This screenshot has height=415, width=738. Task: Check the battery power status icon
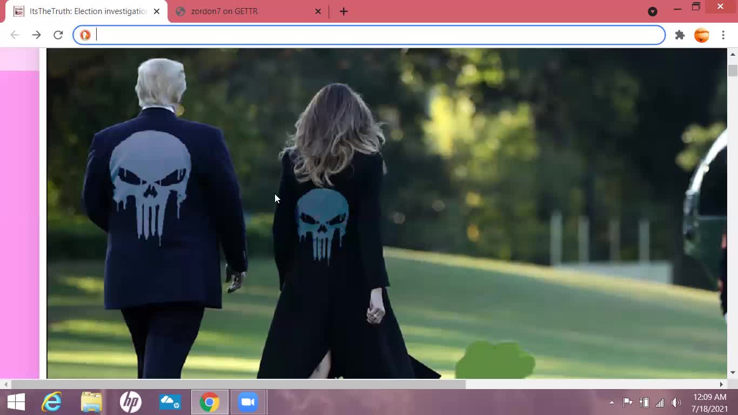pos(644,403)
